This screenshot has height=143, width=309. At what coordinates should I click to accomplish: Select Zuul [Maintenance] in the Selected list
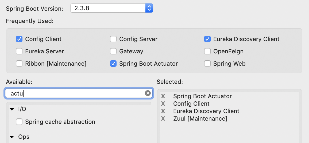200,118
